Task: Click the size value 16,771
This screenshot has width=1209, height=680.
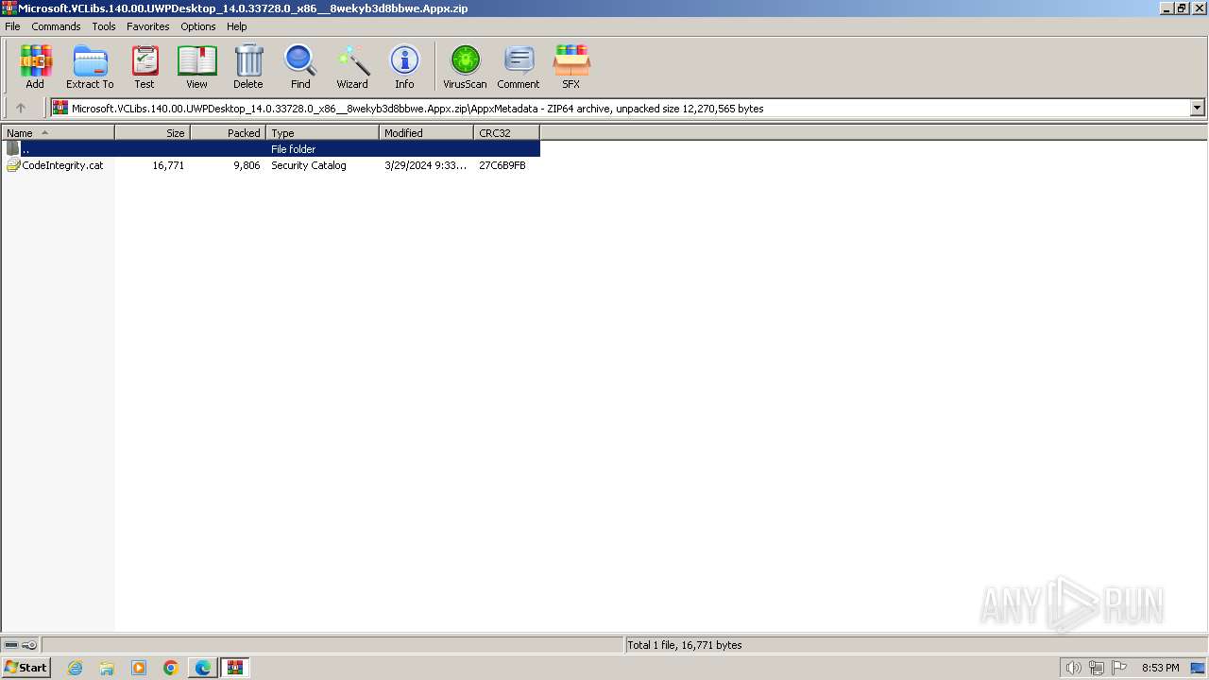Action: coord(168,165)
